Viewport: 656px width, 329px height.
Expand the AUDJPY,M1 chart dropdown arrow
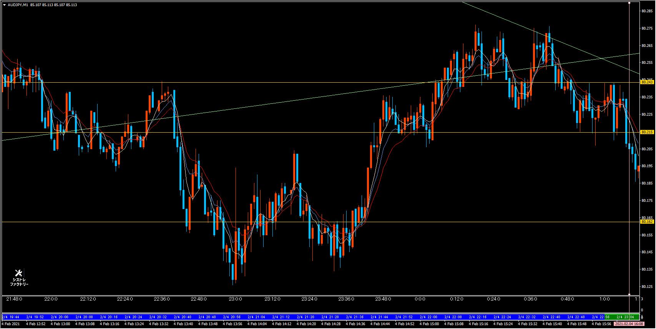(4, 5)
